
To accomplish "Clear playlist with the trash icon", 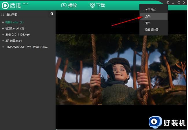I will [x=52, y=14].
